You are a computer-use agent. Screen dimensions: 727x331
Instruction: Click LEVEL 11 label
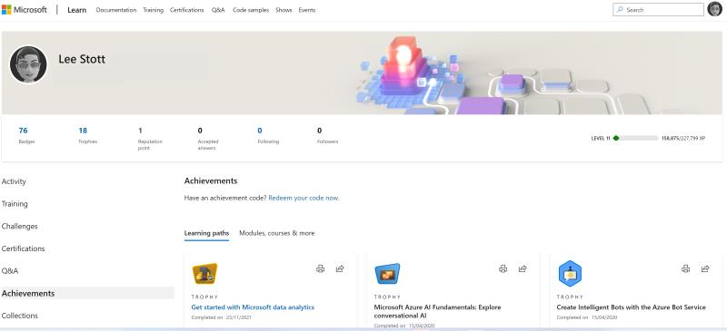pyautogui.click(x=601, y=138)
